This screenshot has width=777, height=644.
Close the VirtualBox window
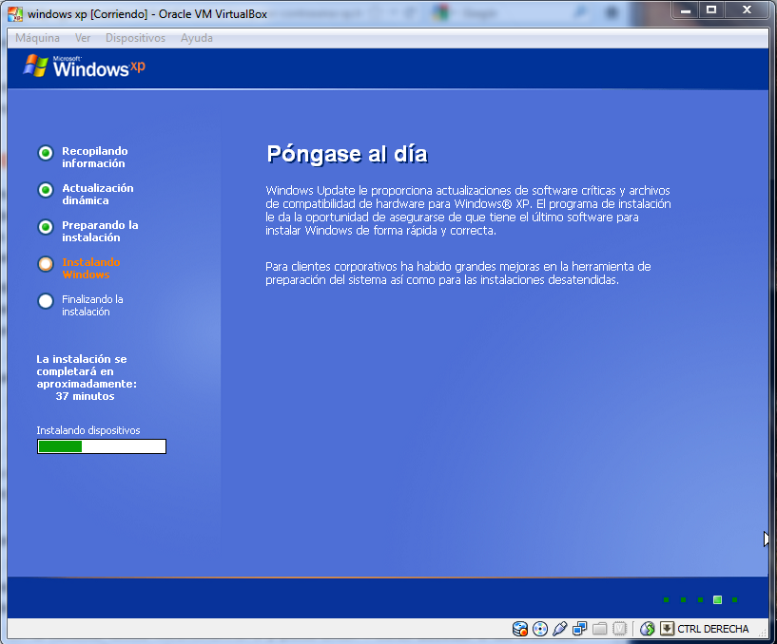(747, 9)
